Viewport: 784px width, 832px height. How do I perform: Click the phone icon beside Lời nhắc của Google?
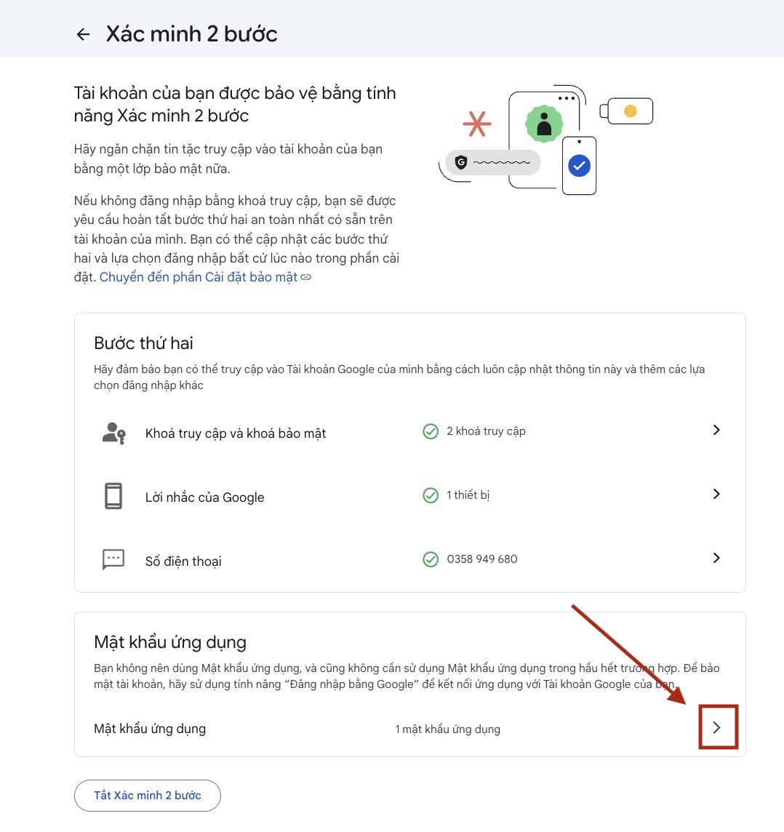(113, 495)
